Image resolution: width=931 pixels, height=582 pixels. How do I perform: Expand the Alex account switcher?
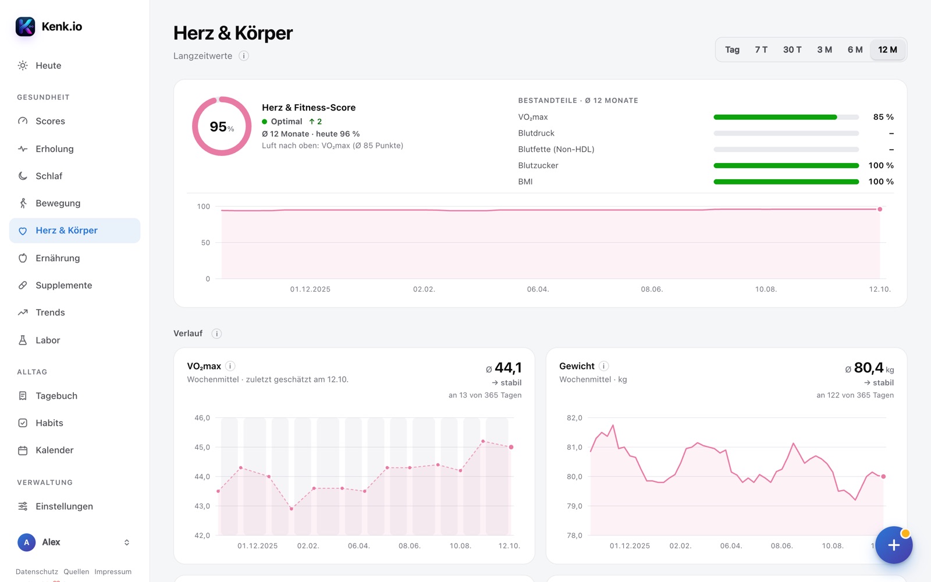[x=127, y=542]
